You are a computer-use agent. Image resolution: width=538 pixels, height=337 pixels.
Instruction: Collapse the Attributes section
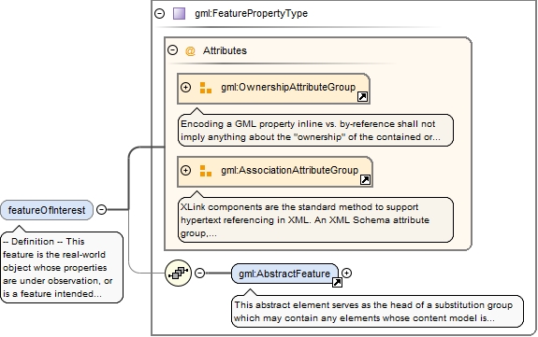point(172,50)
